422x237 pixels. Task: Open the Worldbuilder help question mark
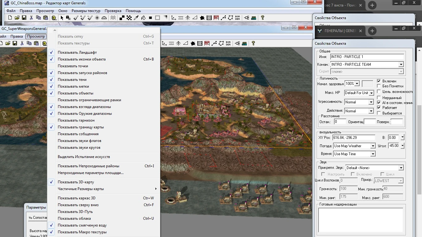click(x=263, y=18)
